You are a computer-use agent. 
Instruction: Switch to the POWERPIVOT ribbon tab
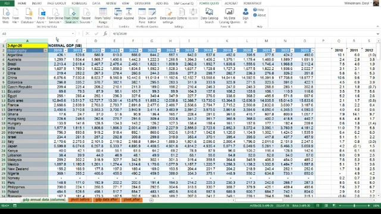tap(252, 4)
